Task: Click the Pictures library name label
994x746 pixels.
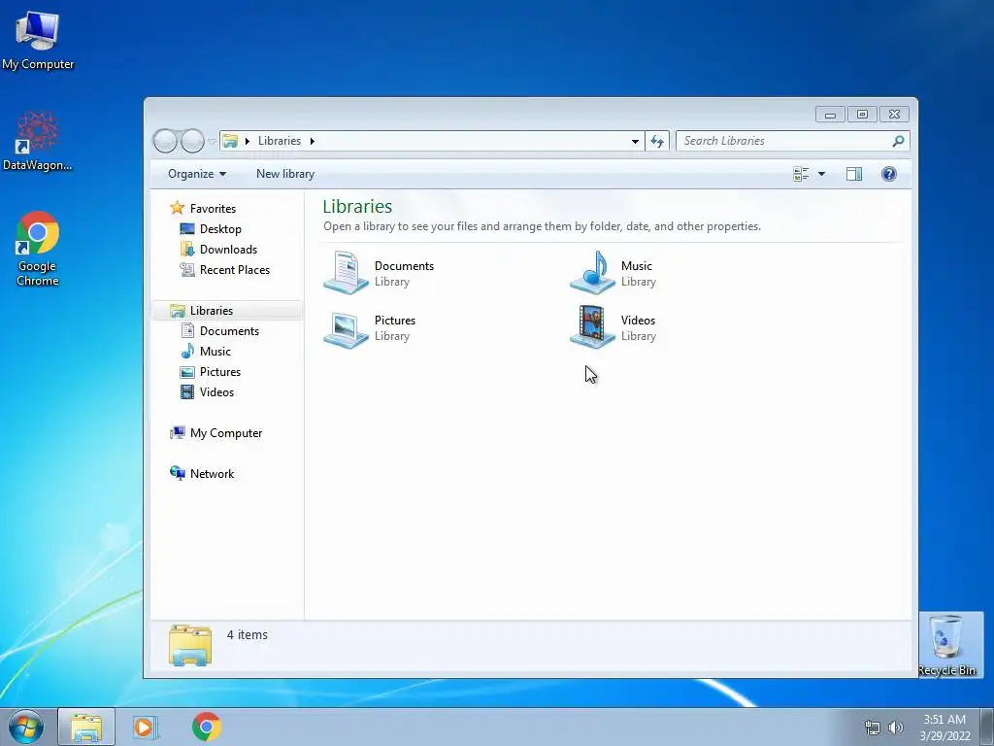Action: tap(395, 321)
